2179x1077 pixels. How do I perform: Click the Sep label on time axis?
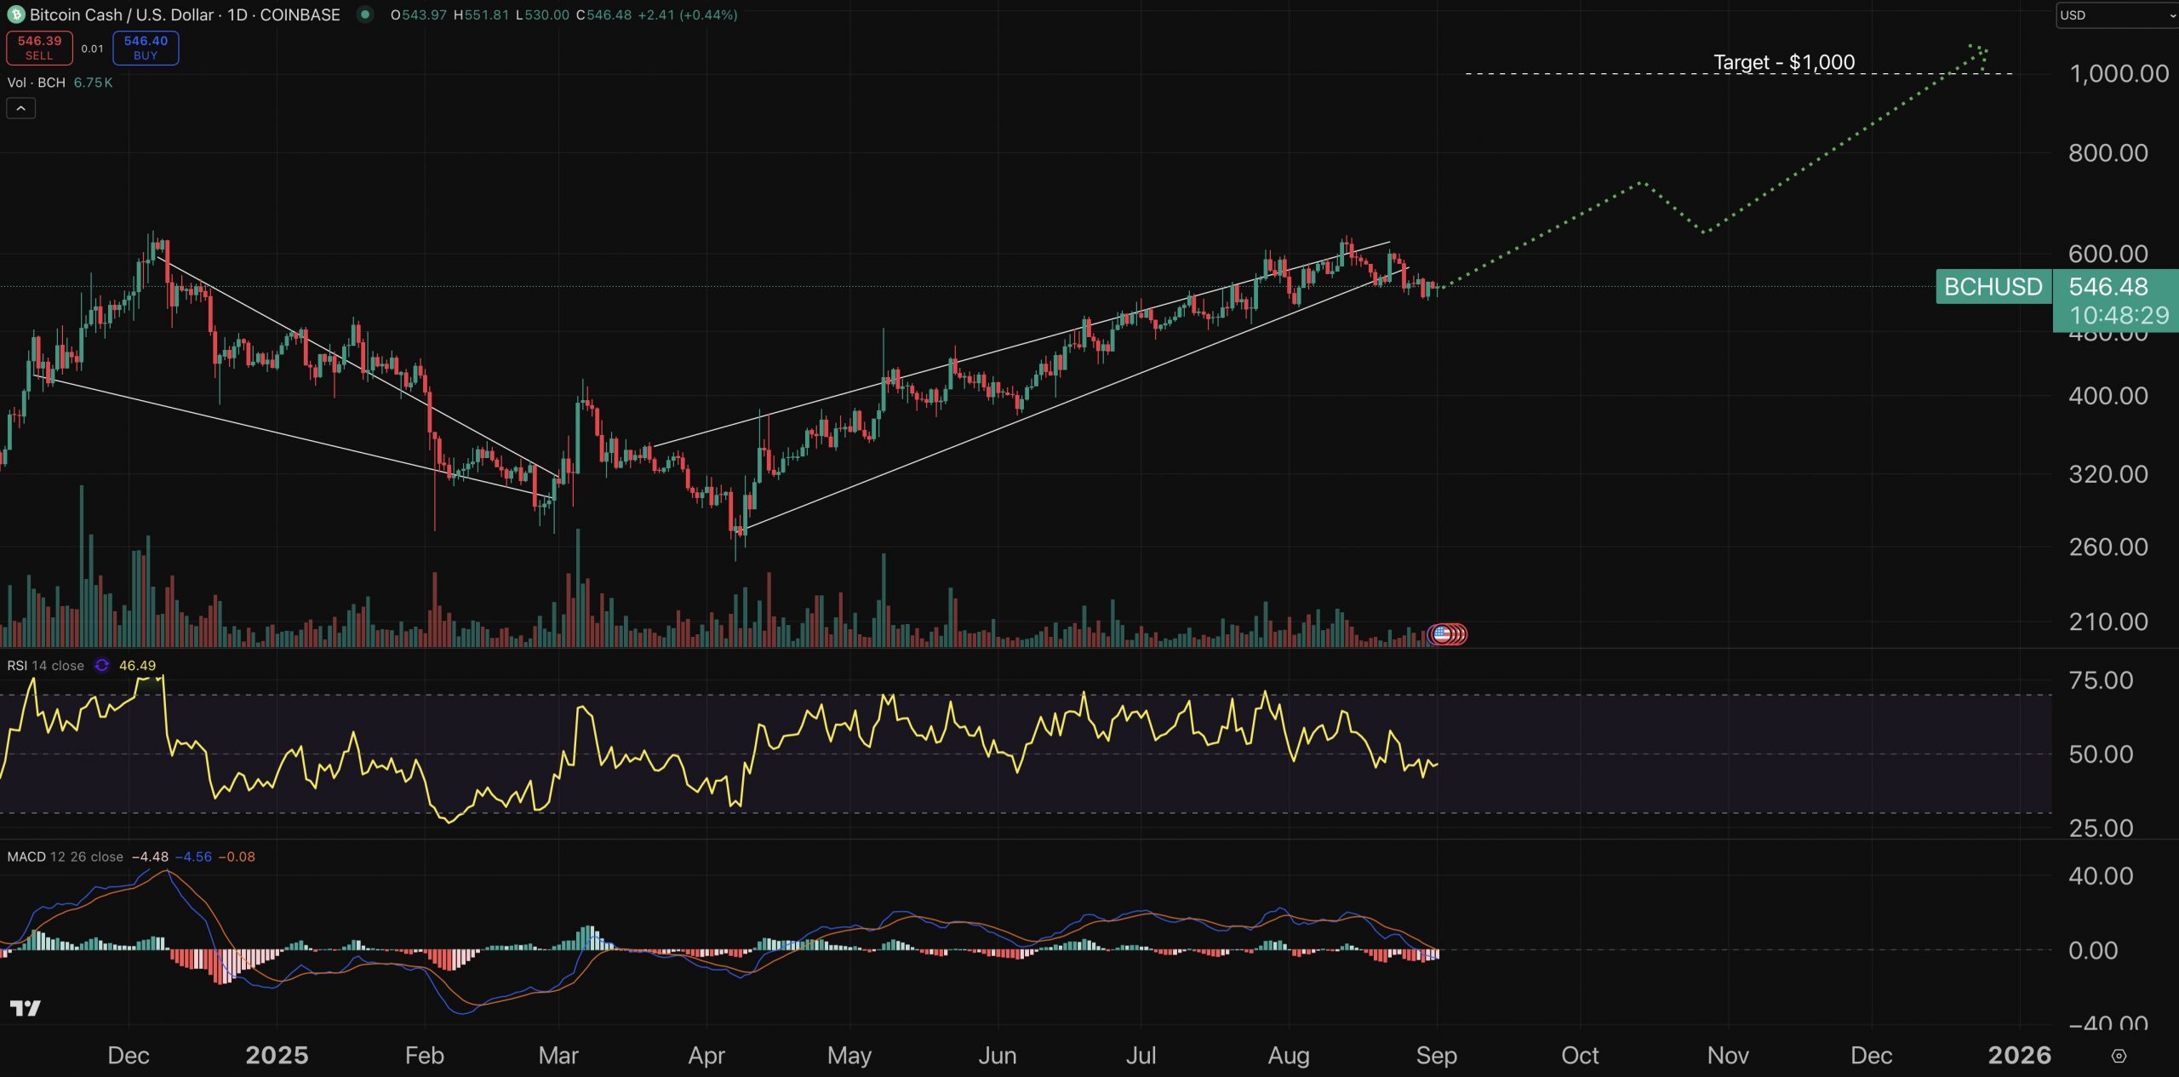tap(1436, 1056)
